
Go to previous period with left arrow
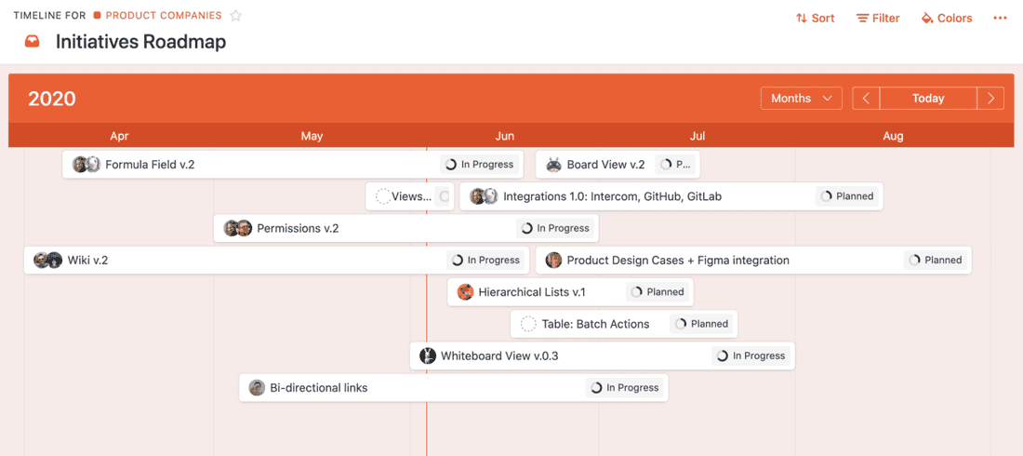point(866,99)
